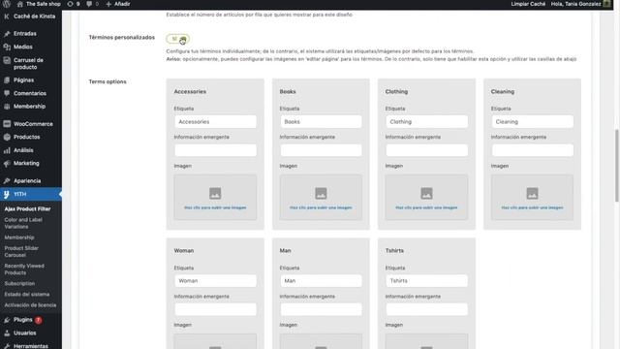Click Limpiar Caché in admin bar
This screenshot has width=620, height=349.
click(528, 4)
